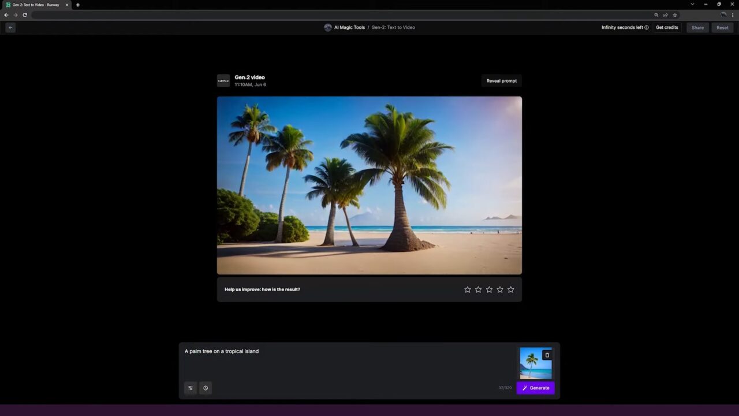Click the Gen-2 video avatar icon
Viewport: 739px width, 416px height.
[x=223, y=80]
